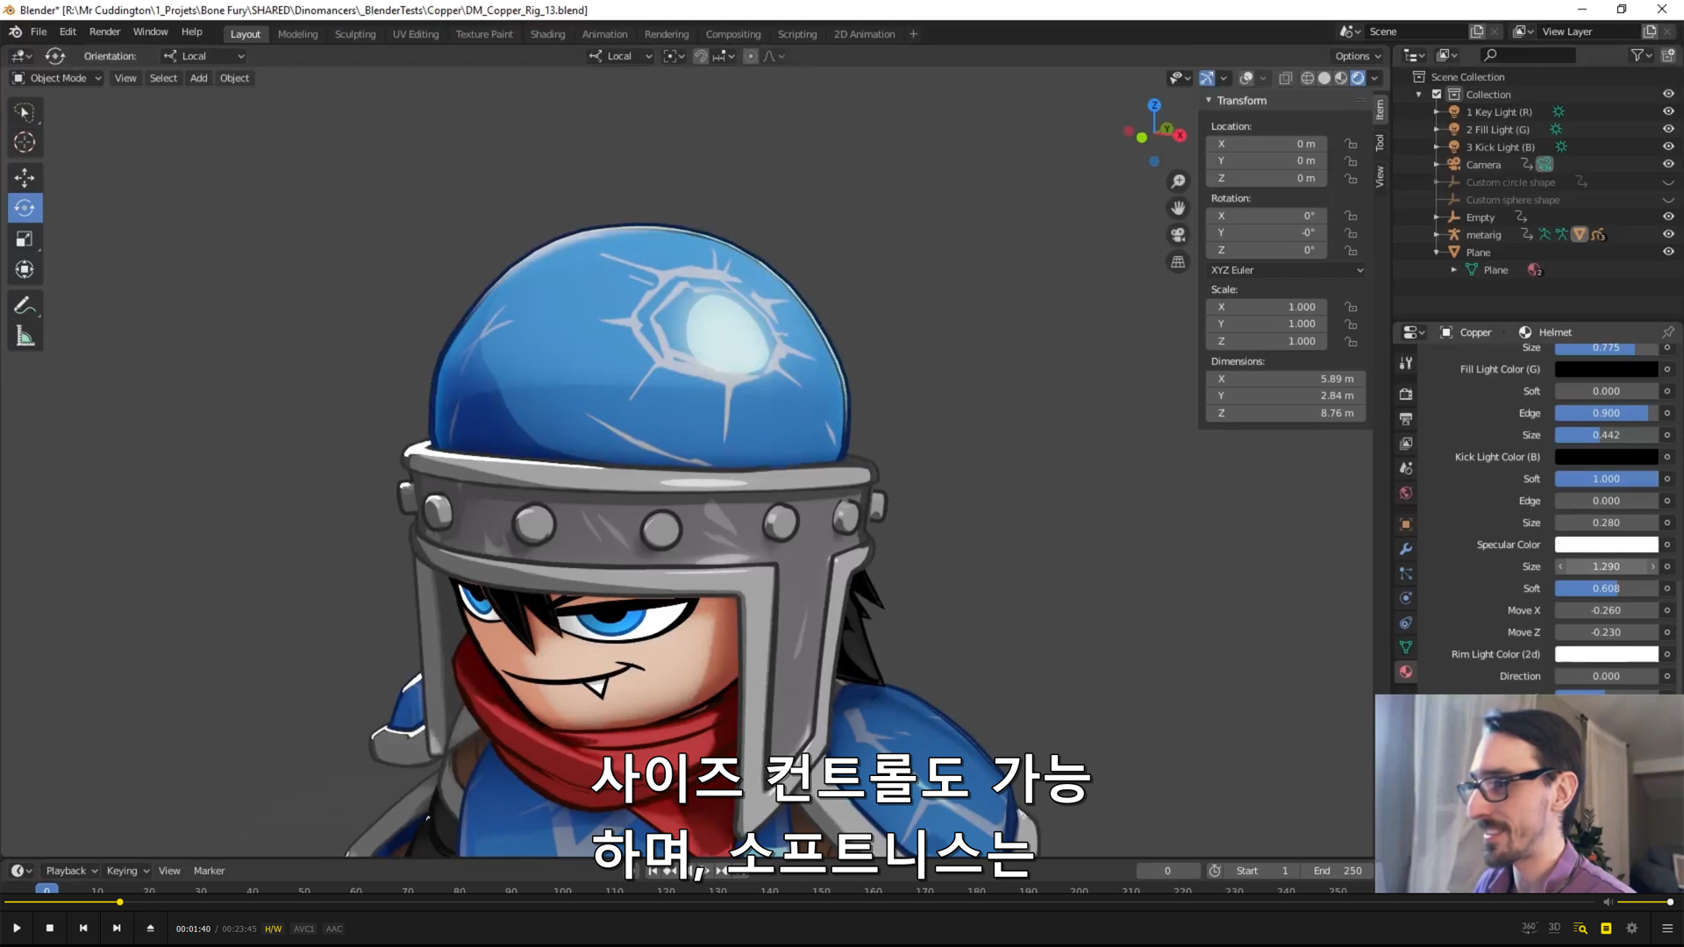This screenshot has width=1684, height=947.
Task: Switch to the Sculpting workspace tab
Action: tap(354, 34)
